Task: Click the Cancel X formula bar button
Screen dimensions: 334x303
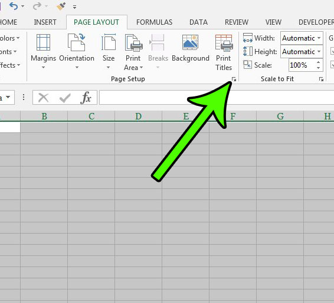Action: (44, 98)
